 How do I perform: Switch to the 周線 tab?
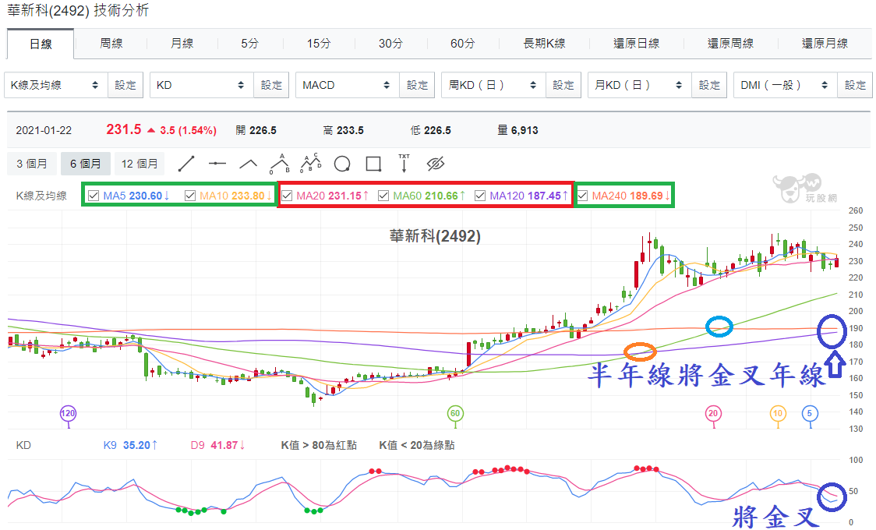[x=111, y=43]
